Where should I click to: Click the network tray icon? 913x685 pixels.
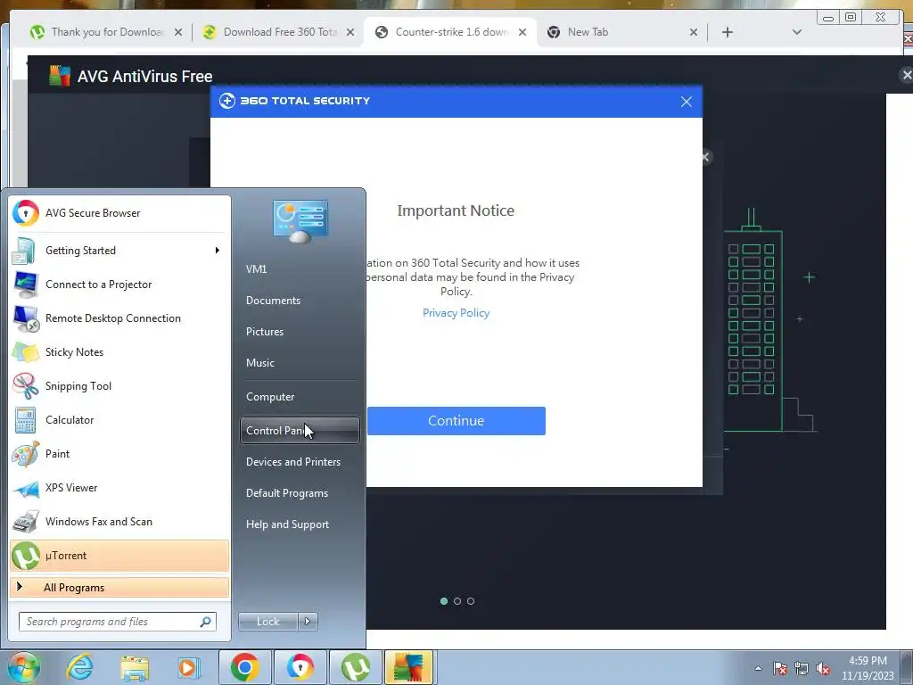802,668
